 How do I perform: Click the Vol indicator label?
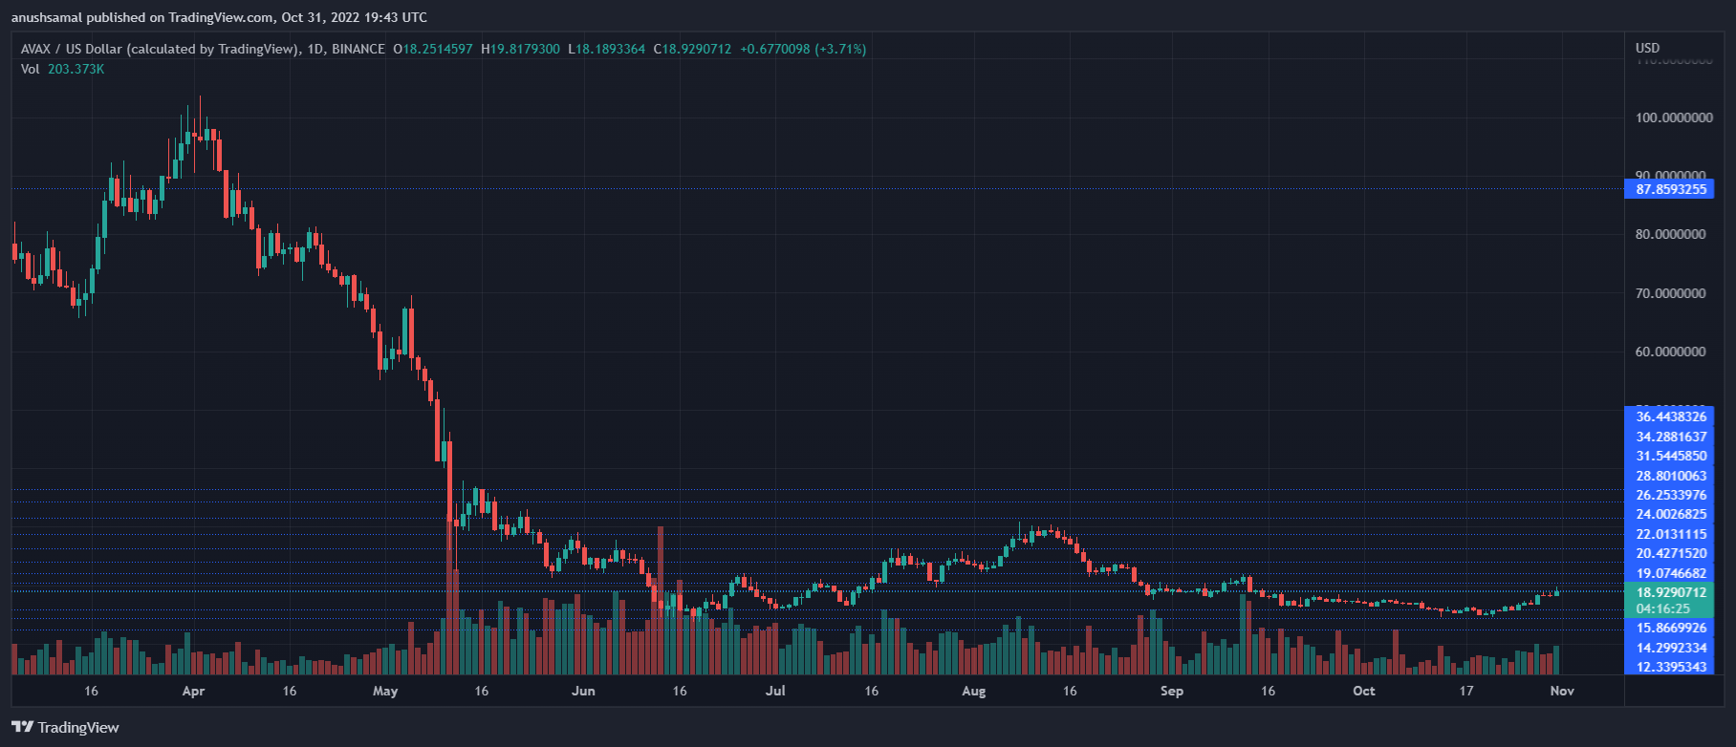tap(31, 69)
